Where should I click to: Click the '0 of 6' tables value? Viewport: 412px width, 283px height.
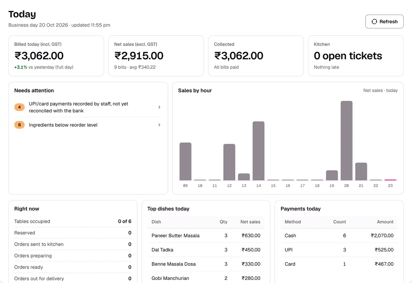click(x=124, y=221)
